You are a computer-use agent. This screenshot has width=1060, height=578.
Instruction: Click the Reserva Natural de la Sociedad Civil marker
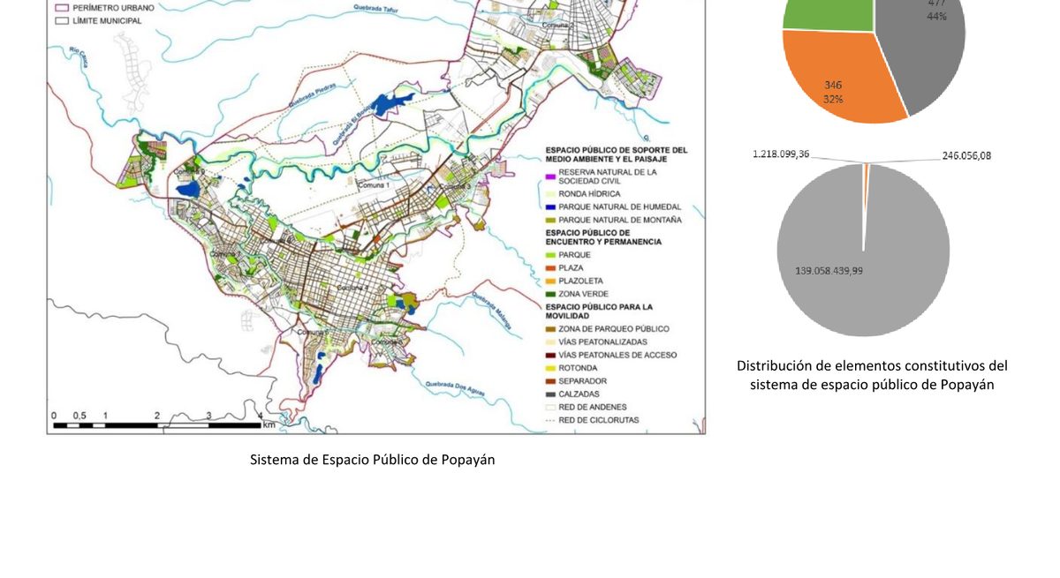[550, 176]
